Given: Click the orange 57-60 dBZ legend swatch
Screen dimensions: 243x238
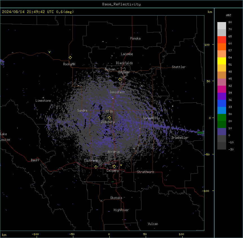Looking at the screenshot, I should (x=222, y=47).
